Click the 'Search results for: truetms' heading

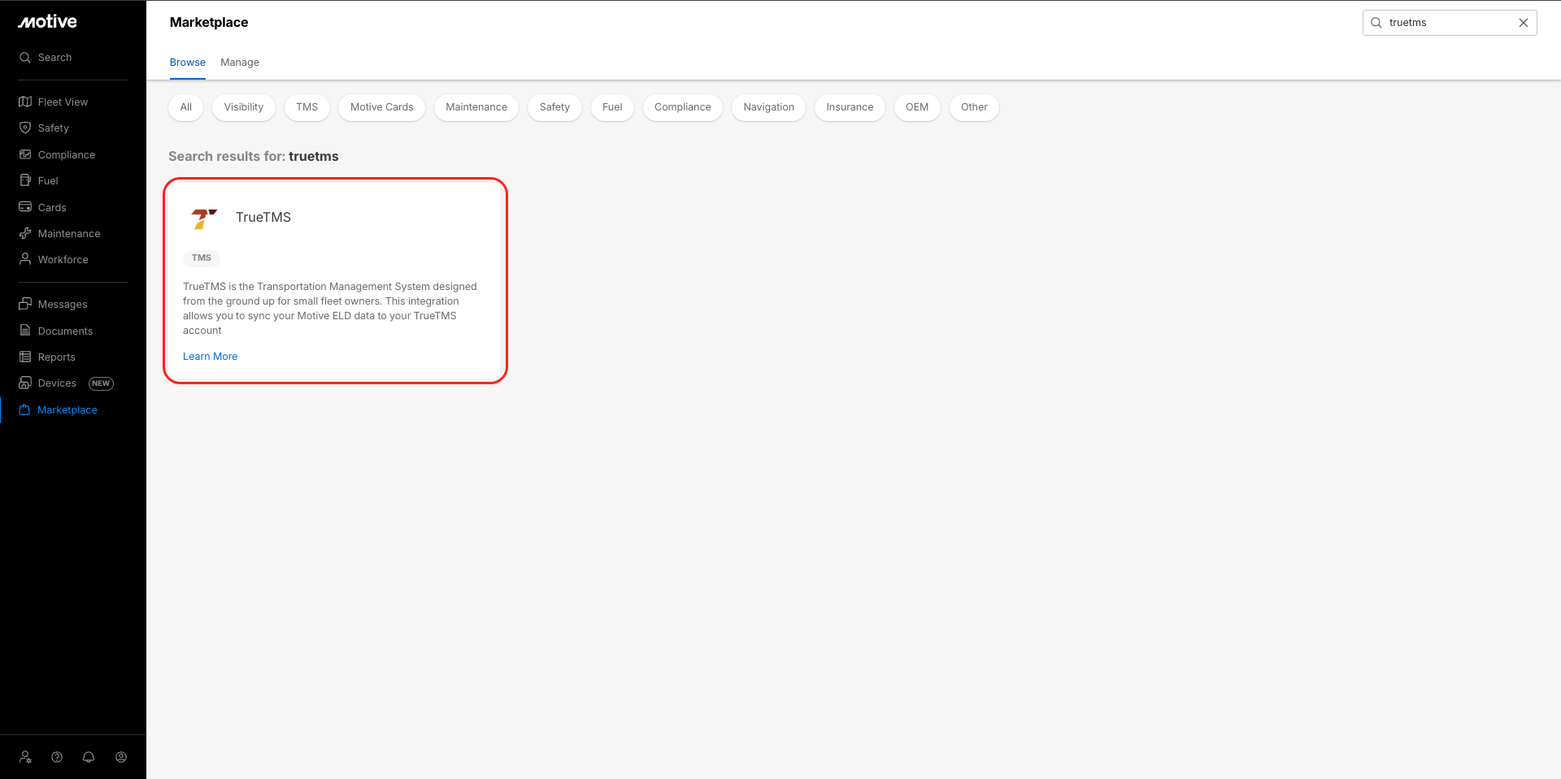[x=254, y=157]
